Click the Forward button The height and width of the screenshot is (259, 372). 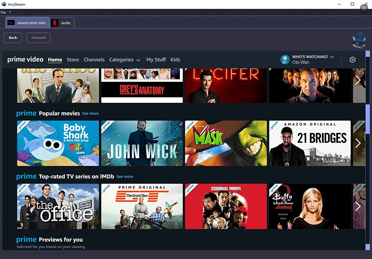pyautogui.click(x=39, y=38)
